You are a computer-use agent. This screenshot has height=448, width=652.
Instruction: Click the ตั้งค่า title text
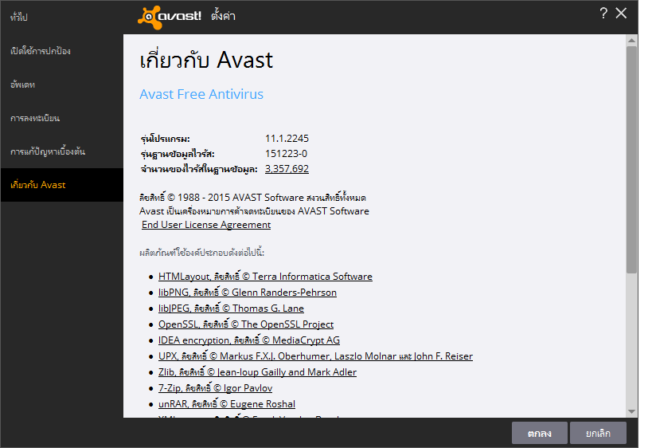click(223, 16)
